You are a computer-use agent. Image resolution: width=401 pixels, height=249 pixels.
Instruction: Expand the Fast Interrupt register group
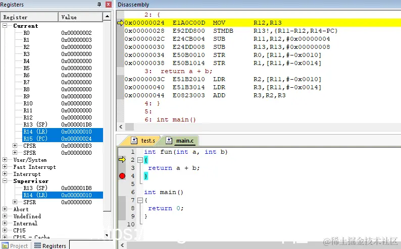point(5,167)
